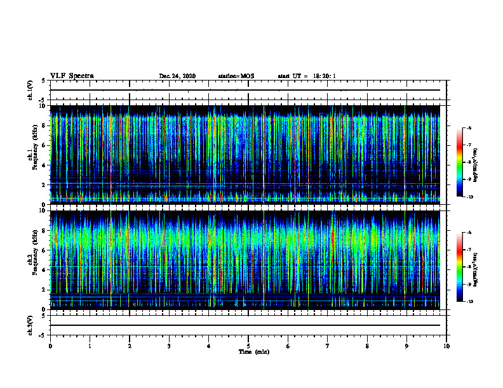
Task: Click time axis tick label "9"
Action: pos(406,346)
